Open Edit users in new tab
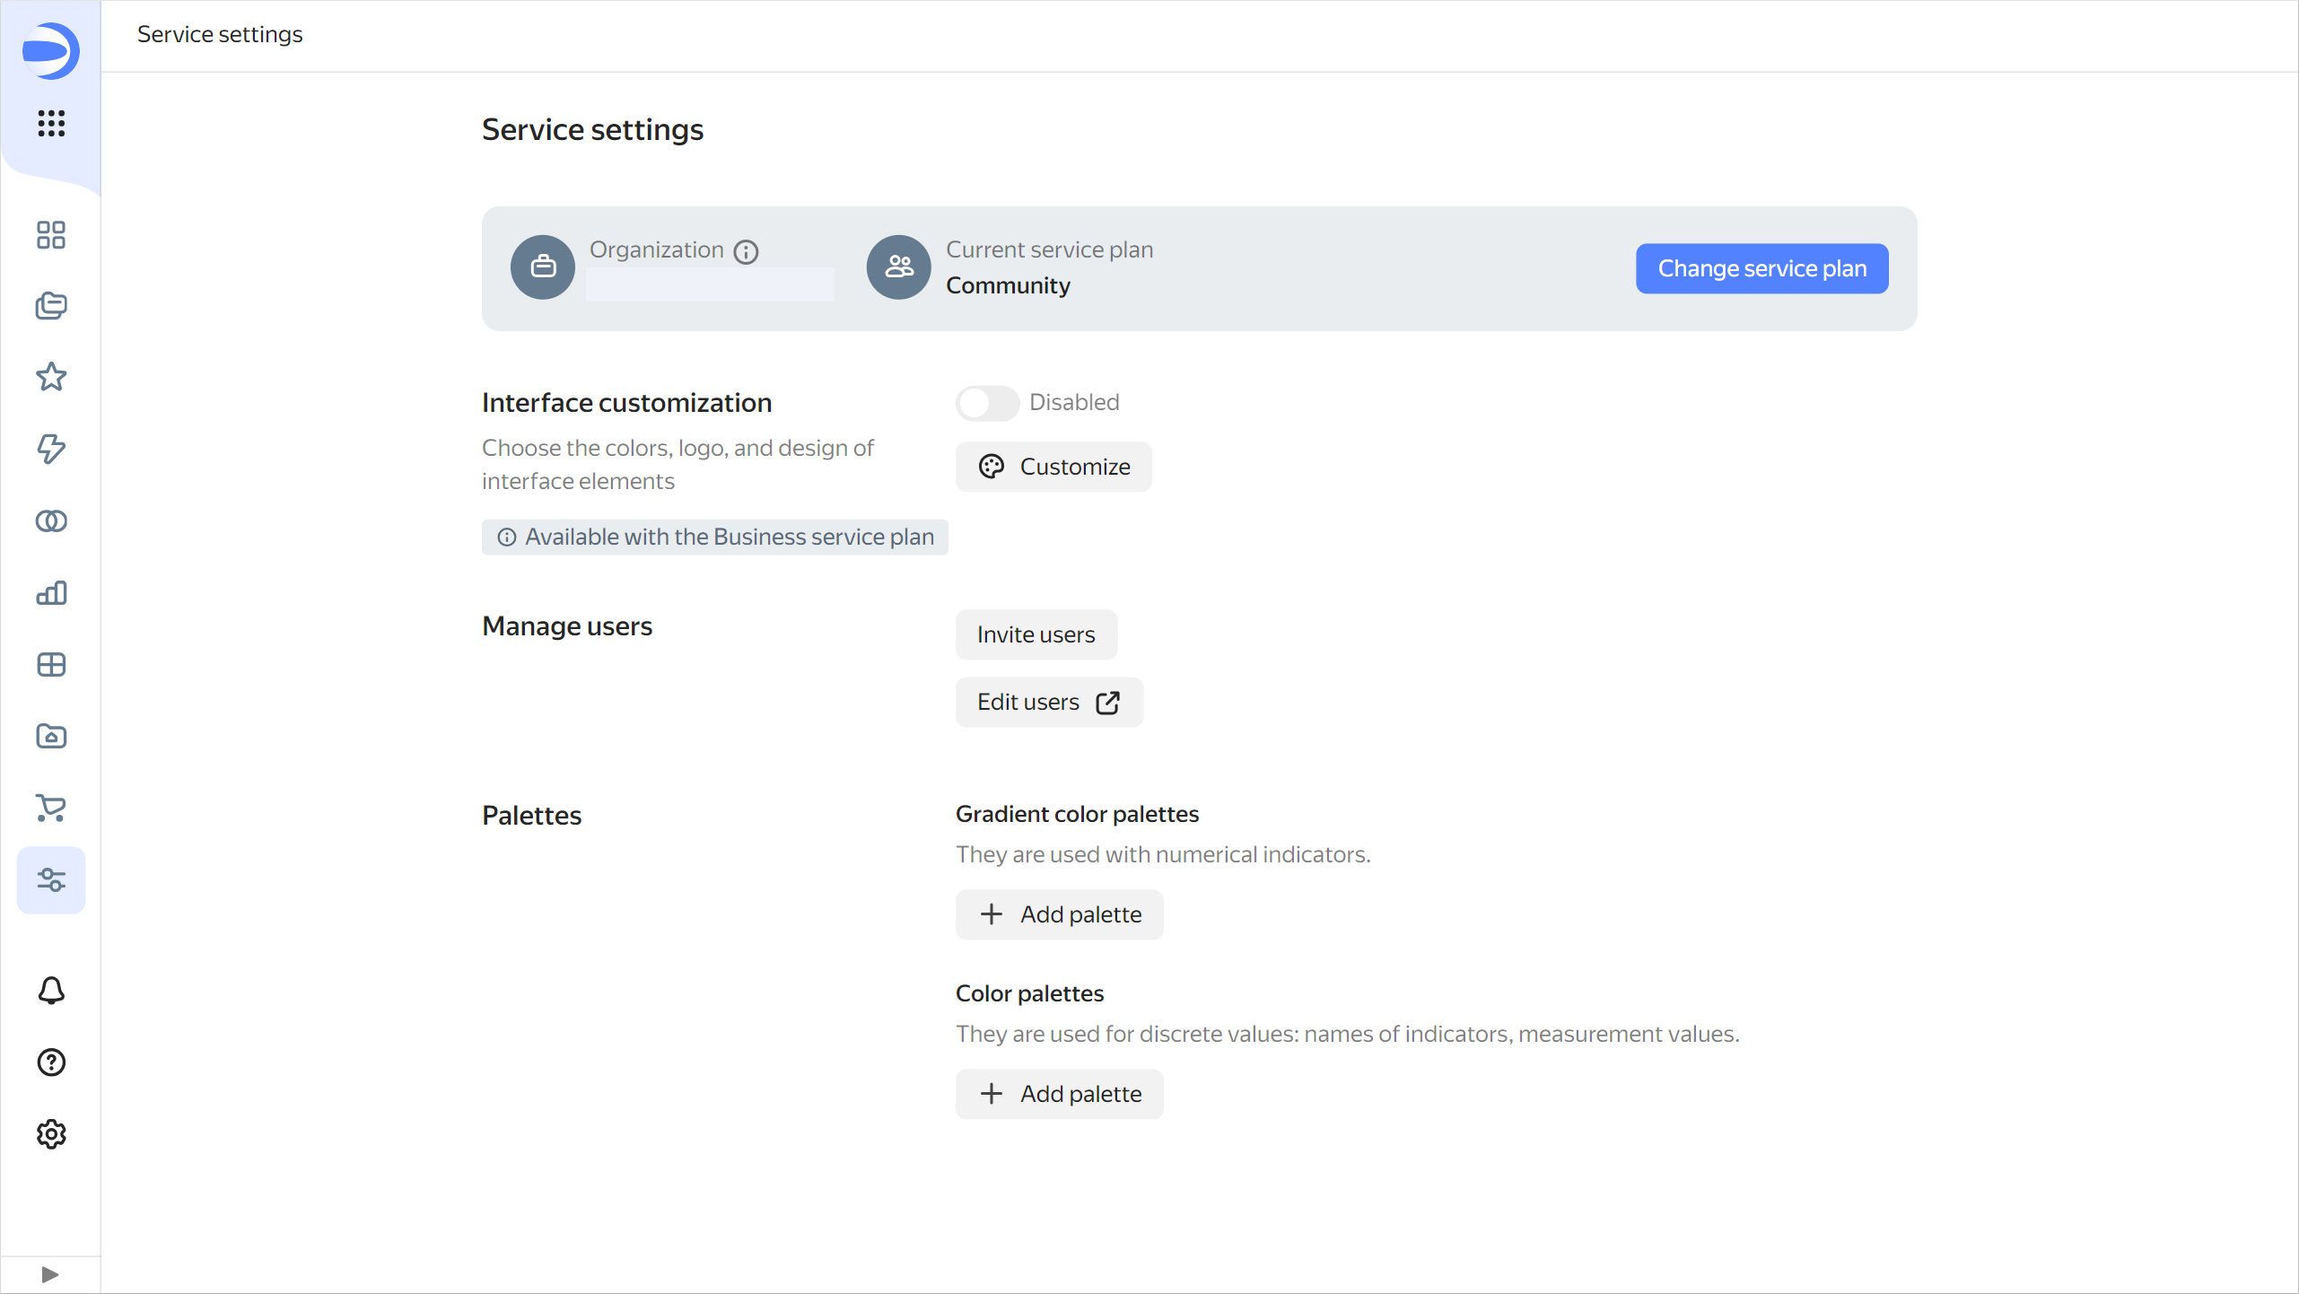 click(x=1048, y=702)
